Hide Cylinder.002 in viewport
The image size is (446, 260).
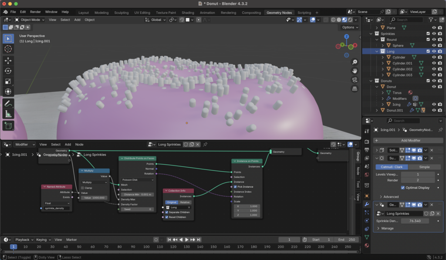tap(434, 69)
